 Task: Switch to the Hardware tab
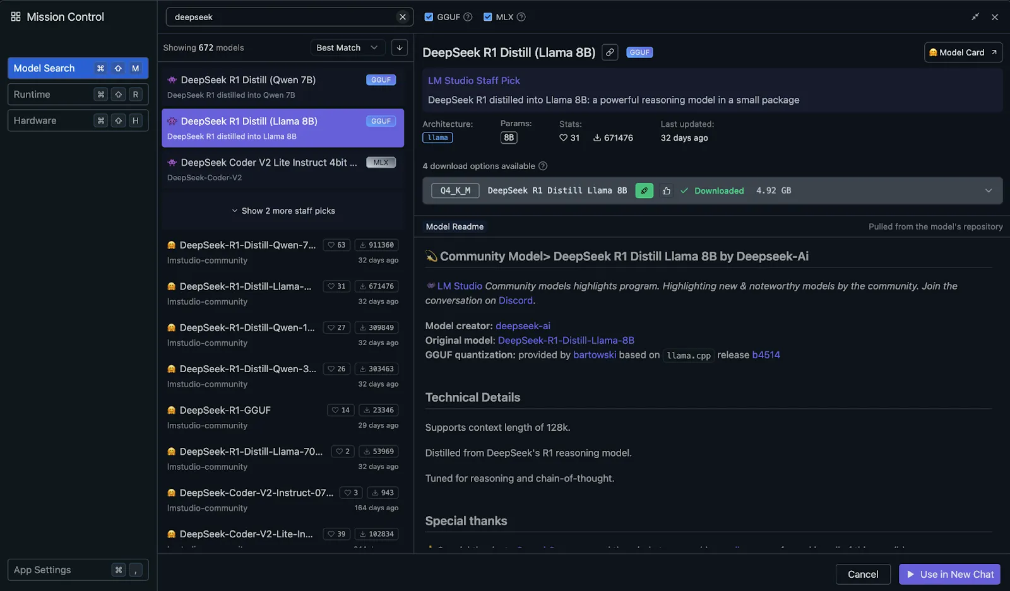pyautogui.click(x=78, y=120)
